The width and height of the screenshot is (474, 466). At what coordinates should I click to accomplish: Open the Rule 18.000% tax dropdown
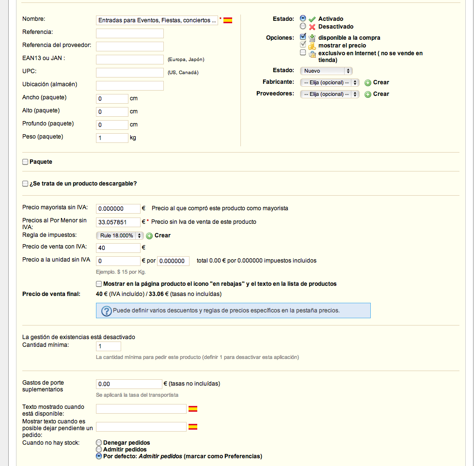pos(120,235)
